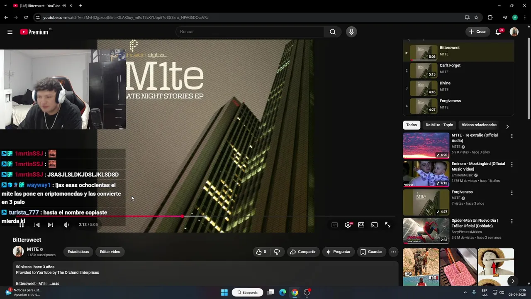Image resolution: width=531 pixels, height=299 pixels.
Task: Open the YouTube guide hamburger menu
Action: coord(10,32)
